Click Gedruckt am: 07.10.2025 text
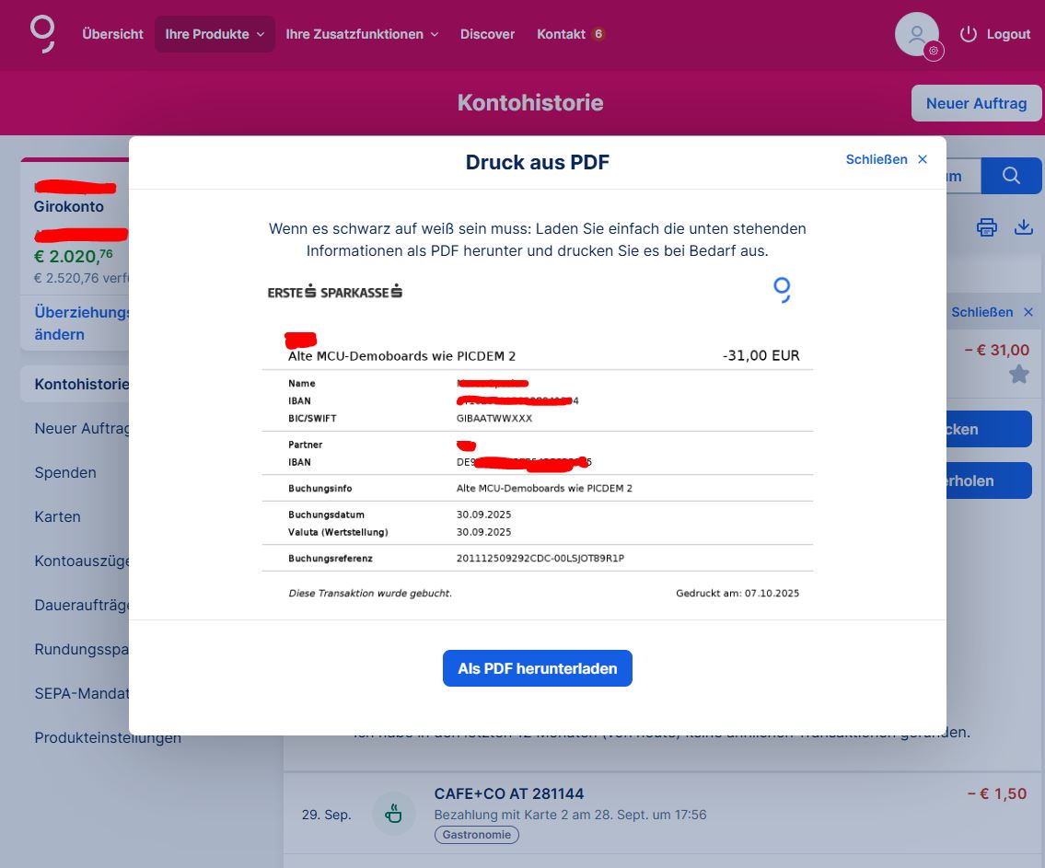The height and width of the screenshot is (868, 1045). pyautogui.click(x=737, y=593)
